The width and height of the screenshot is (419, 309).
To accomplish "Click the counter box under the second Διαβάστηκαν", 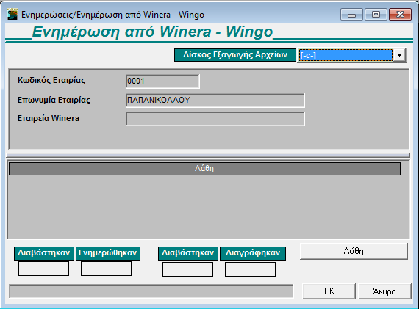I will click(187, 269).
